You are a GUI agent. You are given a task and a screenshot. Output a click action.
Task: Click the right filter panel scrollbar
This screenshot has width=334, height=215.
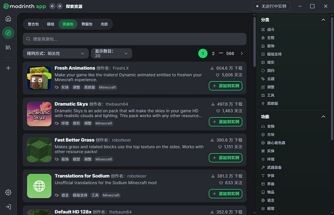click(x=332, y=79)
